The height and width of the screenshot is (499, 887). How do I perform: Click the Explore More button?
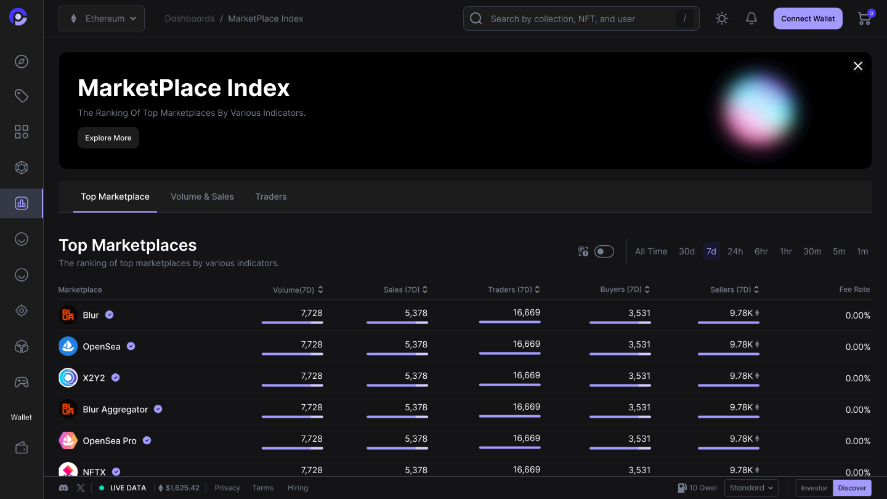(x=108, y=138)
